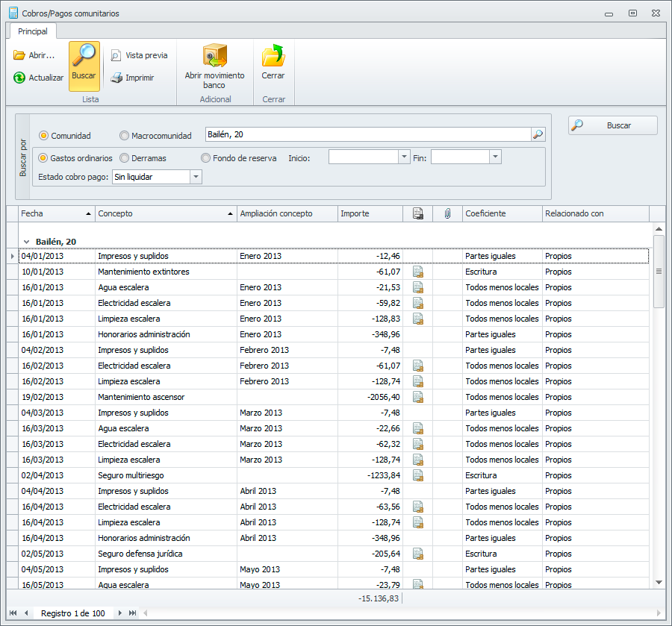Click the vertical scrollbar down arrow
This screenshot has width=672, height=626.
coord(658,582)
